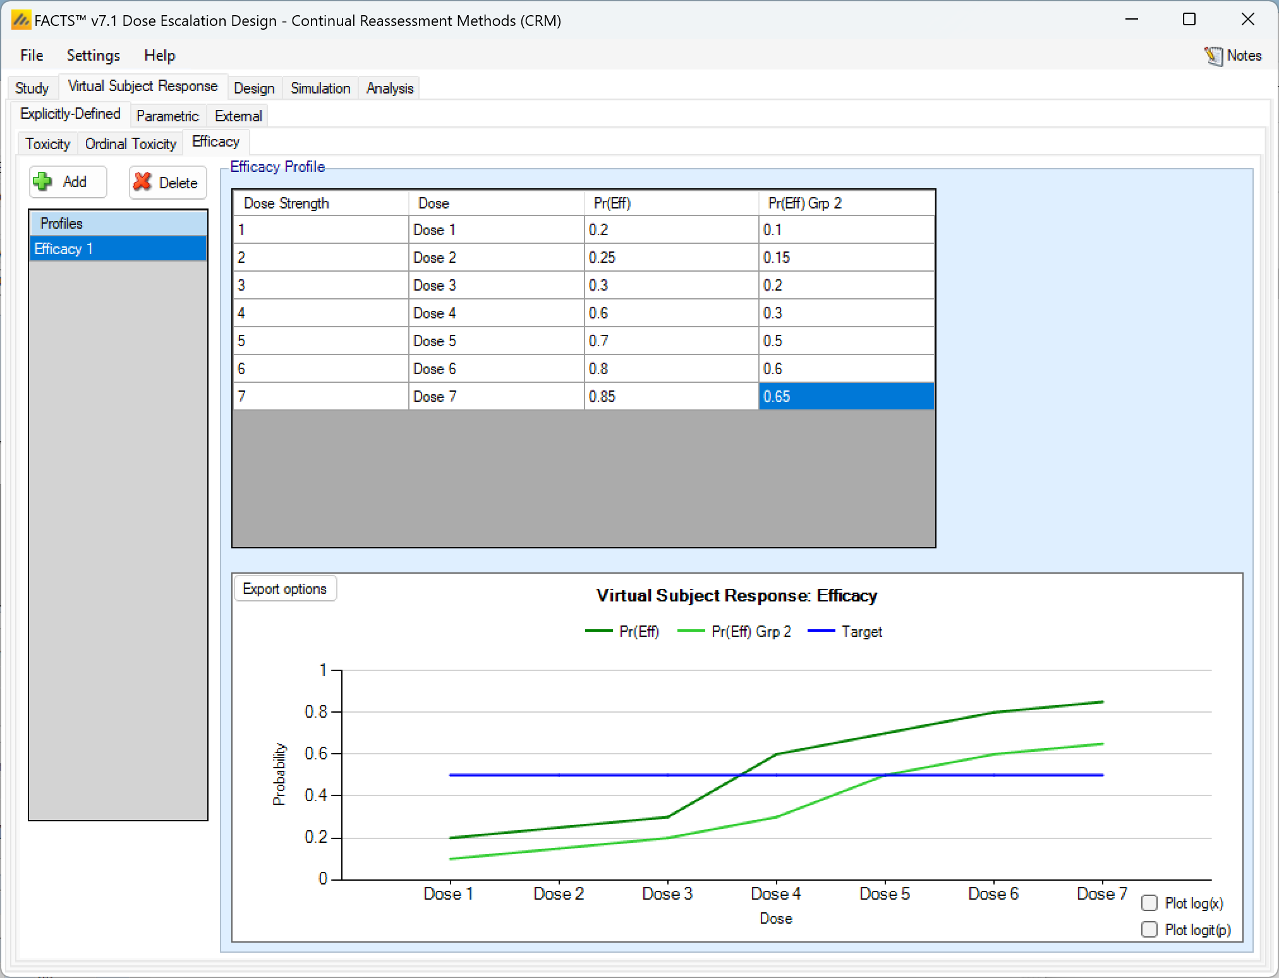Click the Pr(Eff) cell for Dose 4
This screenshot has width=1279, height=978.
670,313
